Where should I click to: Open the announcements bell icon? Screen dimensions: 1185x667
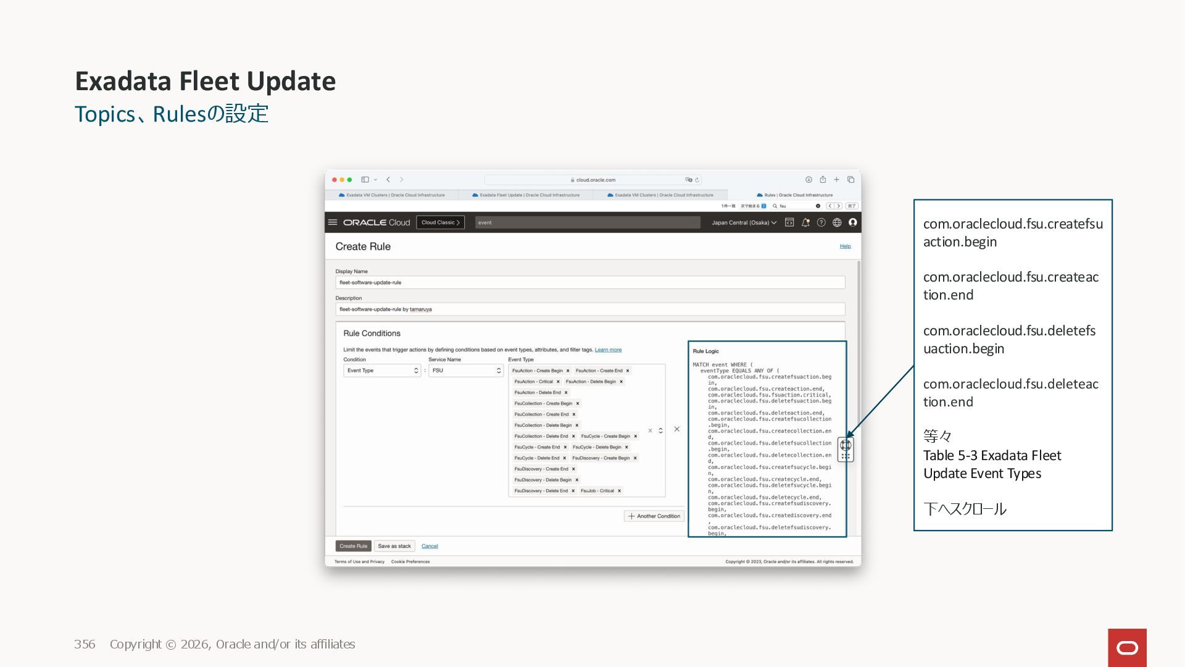click(805, 222)
